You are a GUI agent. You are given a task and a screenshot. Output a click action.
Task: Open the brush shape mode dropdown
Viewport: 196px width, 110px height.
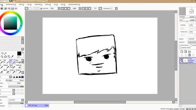tap(10, 77)
